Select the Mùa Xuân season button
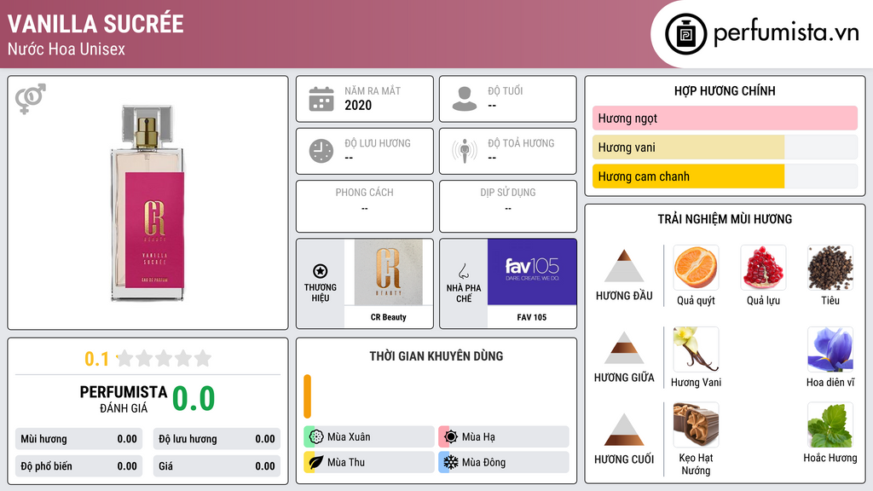This screenshot has width=873, height=491. tap(369, 437)
